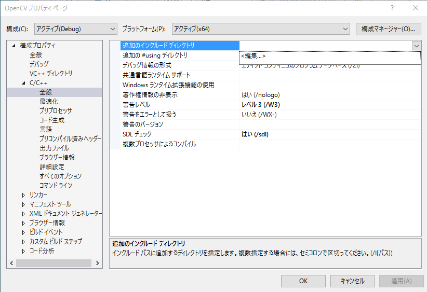
Task: Select プリプロセッサ in the tree
Action: pyautogui.click(x=56, y=111)
